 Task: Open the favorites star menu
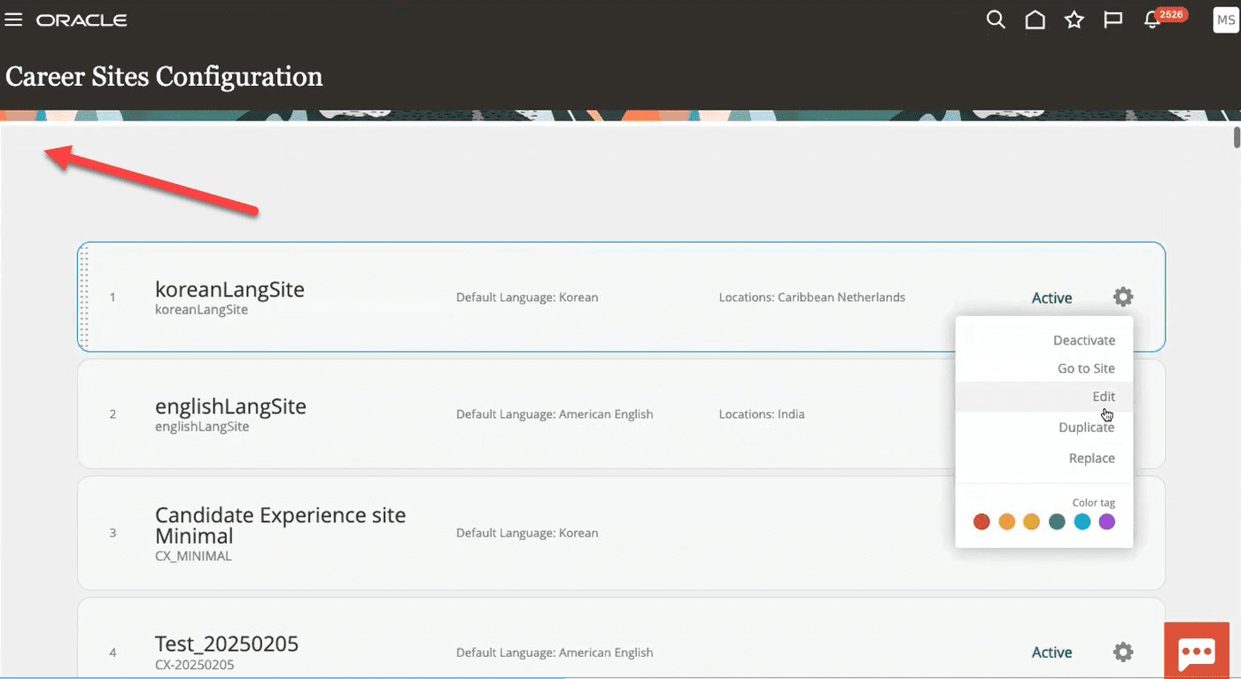1074,19
